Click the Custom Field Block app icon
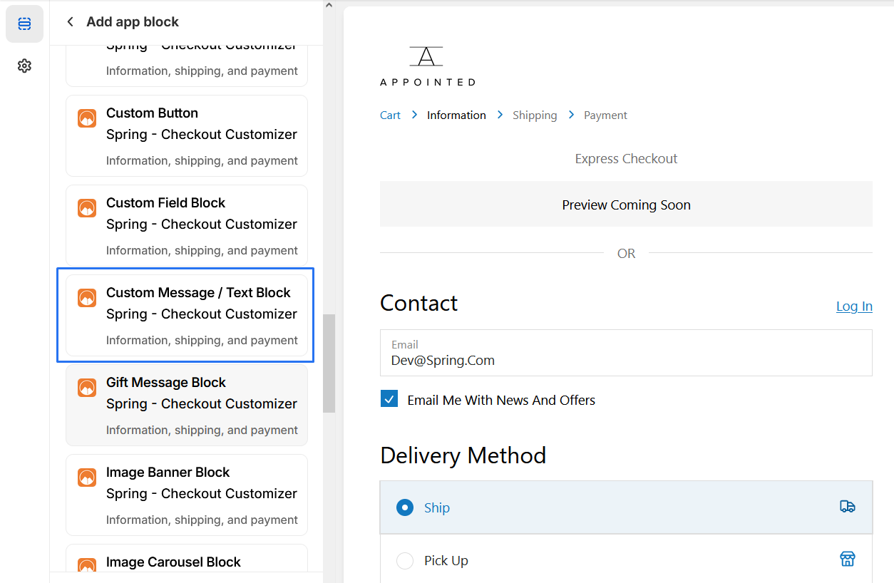The height and width of the screenshot is (583, 894). pos(87,208)
